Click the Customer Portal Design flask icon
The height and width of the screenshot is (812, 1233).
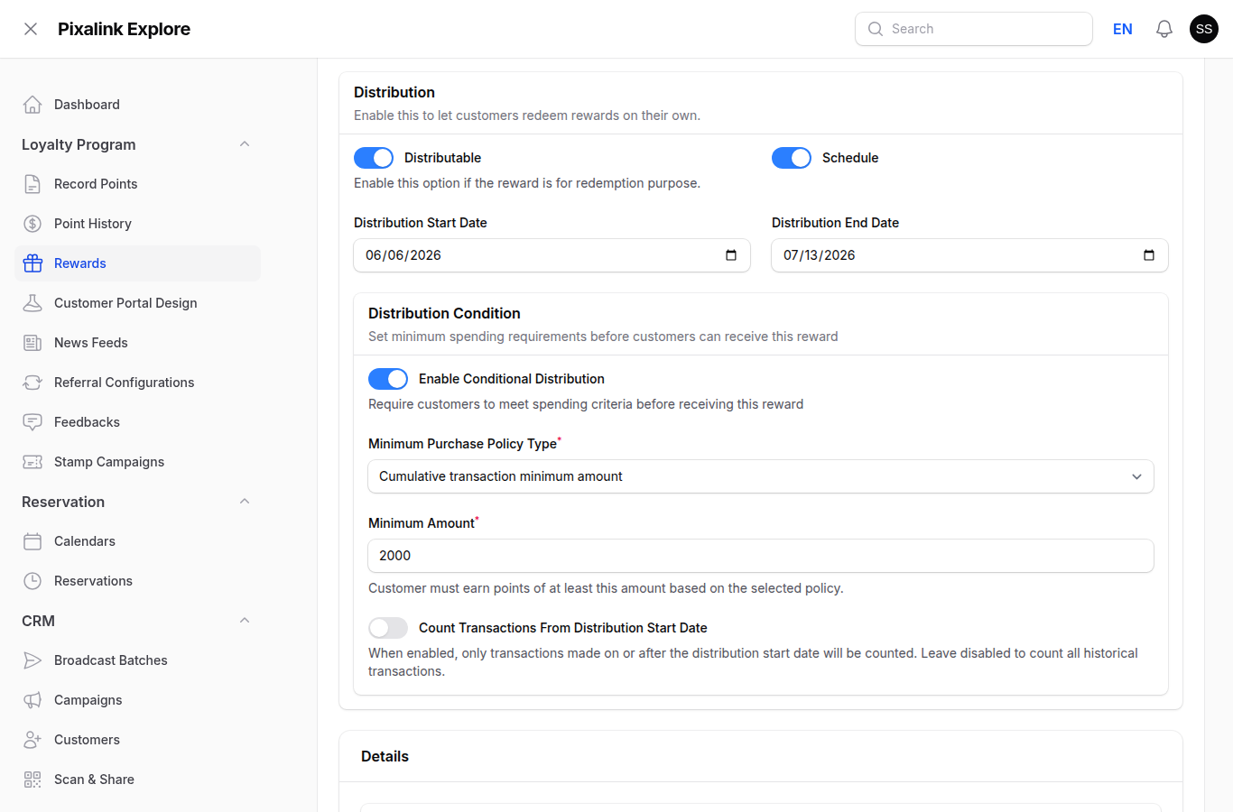32,303
